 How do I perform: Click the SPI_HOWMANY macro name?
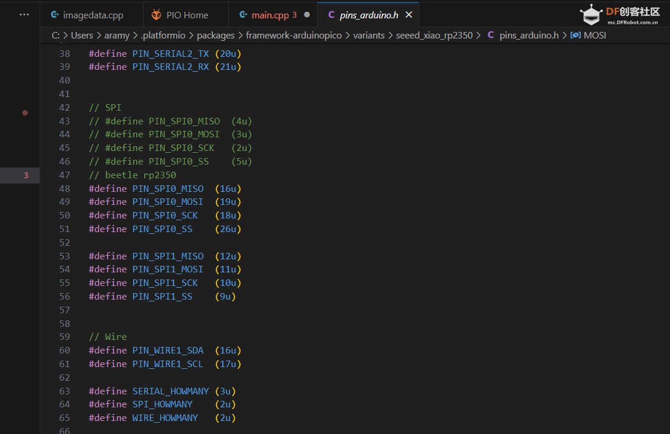tap(163, 404)
